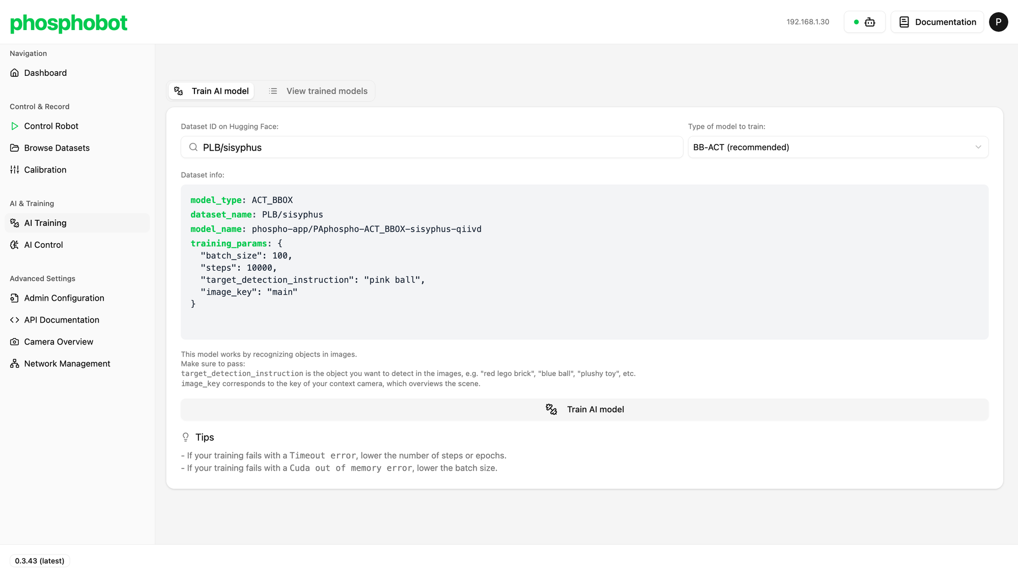Click the version 0.3.43 badge
The image size is (1018, 577).
click(40, 561)
